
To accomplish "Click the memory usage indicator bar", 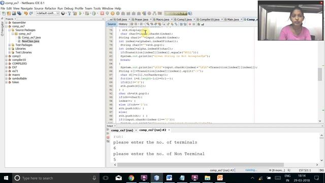I will [176, 14].
